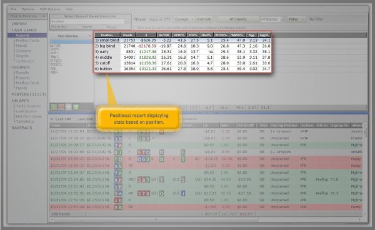Viewport: 375px width, 230px height.
Task: Click the flop cards in the 16:23:08 row
Action: [144, 152]
